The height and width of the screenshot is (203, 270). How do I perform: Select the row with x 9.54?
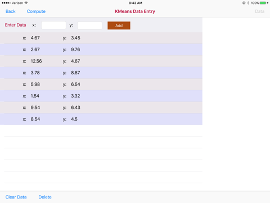coord(101,108)
